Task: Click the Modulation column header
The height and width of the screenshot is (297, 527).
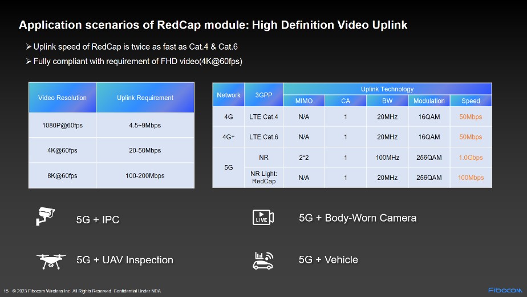Action: click(429, 101)
